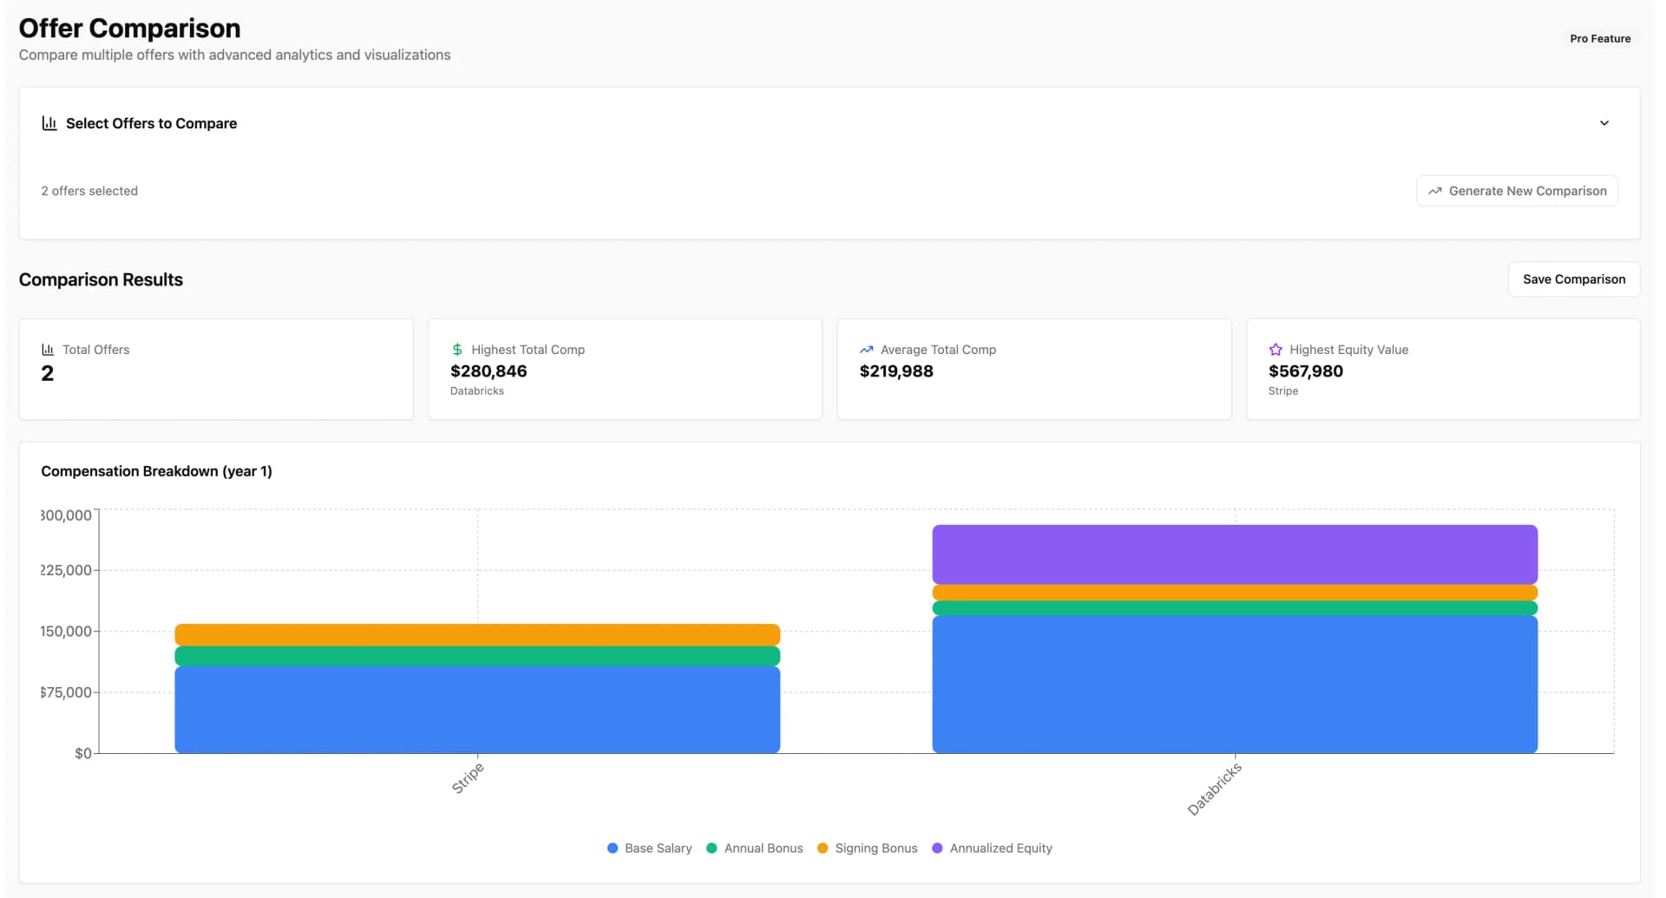
Task: Click the Pro Feature badge
Action: [x=1599, y=38]
